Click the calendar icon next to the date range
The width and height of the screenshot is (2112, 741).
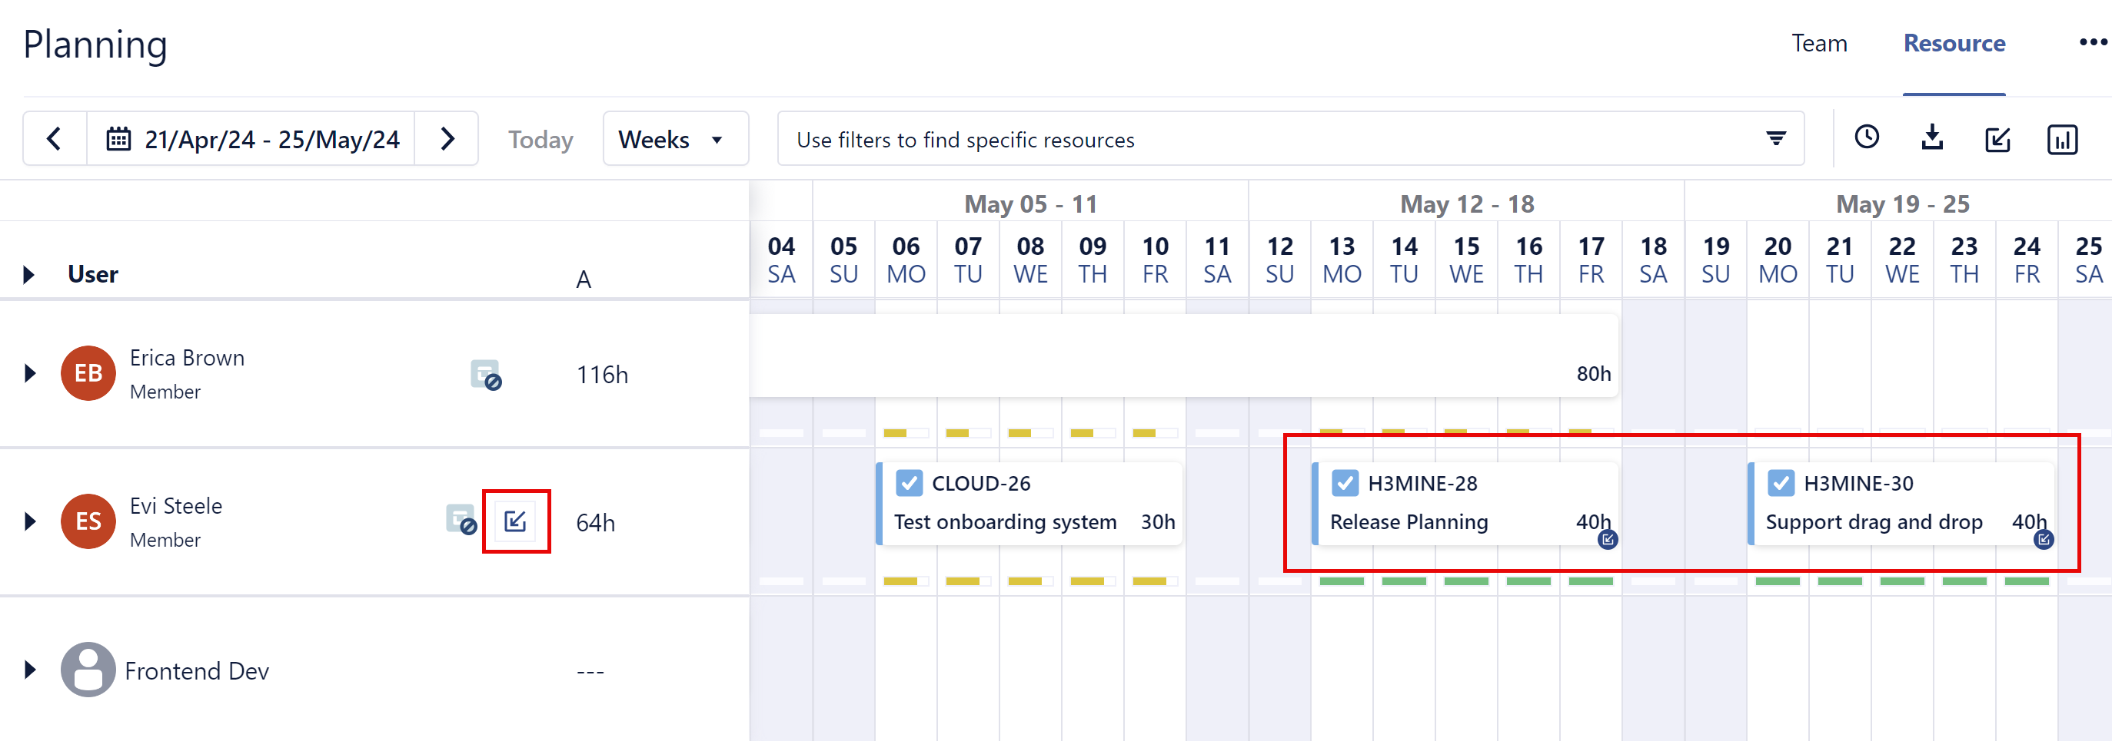[118, 137]
